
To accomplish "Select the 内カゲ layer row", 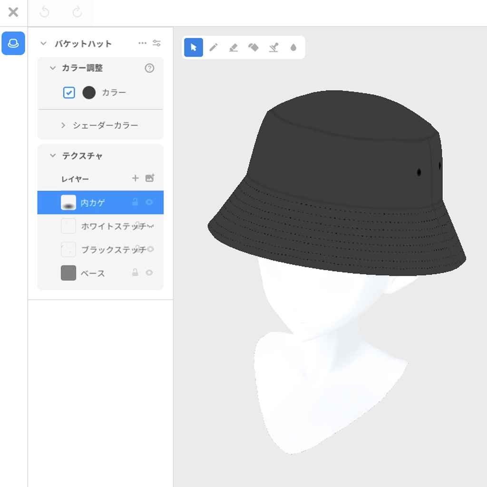I will (100, 203).
